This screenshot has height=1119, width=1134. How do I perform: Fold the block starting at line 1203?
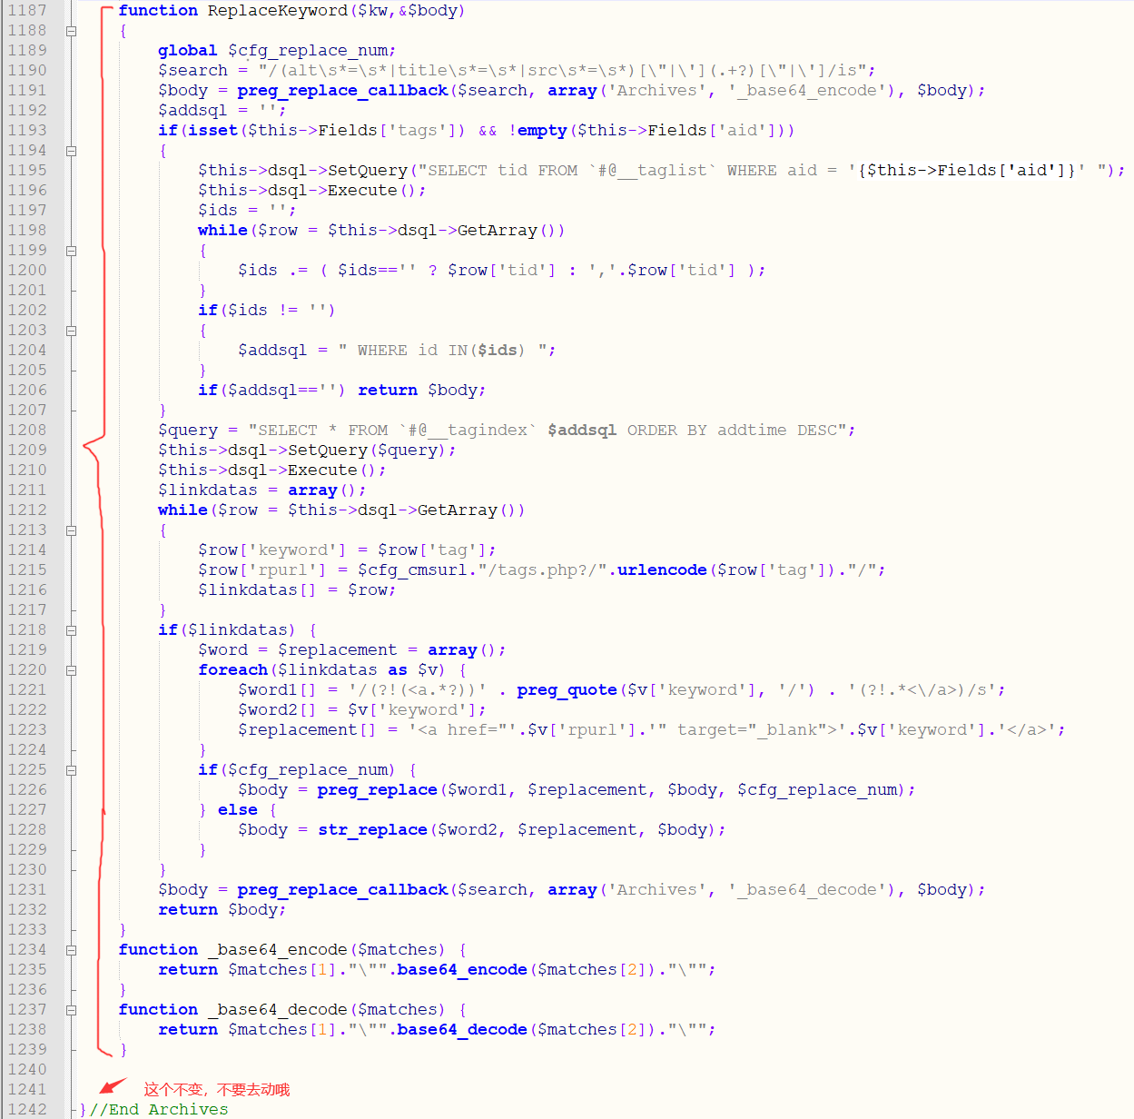click(x=71, y=331)
